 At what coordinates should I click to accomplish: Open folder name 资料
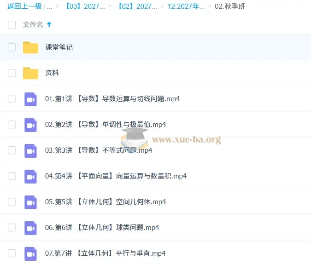tap(52, 73)
